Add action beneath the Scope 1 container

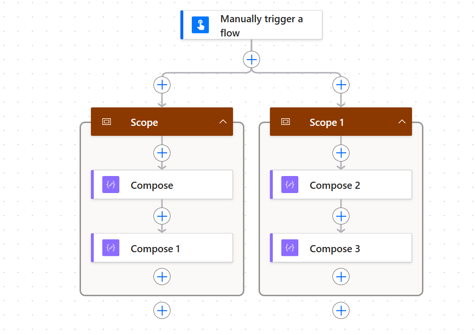(341, 310)
